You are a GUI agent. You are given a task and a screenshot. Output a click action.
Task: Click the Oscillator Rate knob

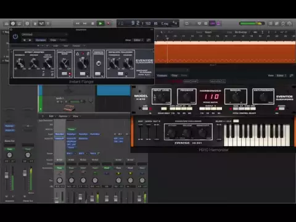(x=64, y=64)
